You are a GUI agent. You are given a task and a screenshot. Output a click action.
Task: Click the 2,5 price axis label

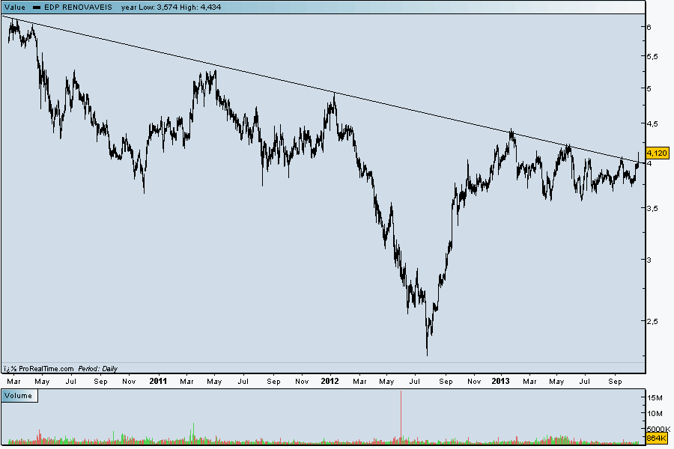[x=652, y=321]
